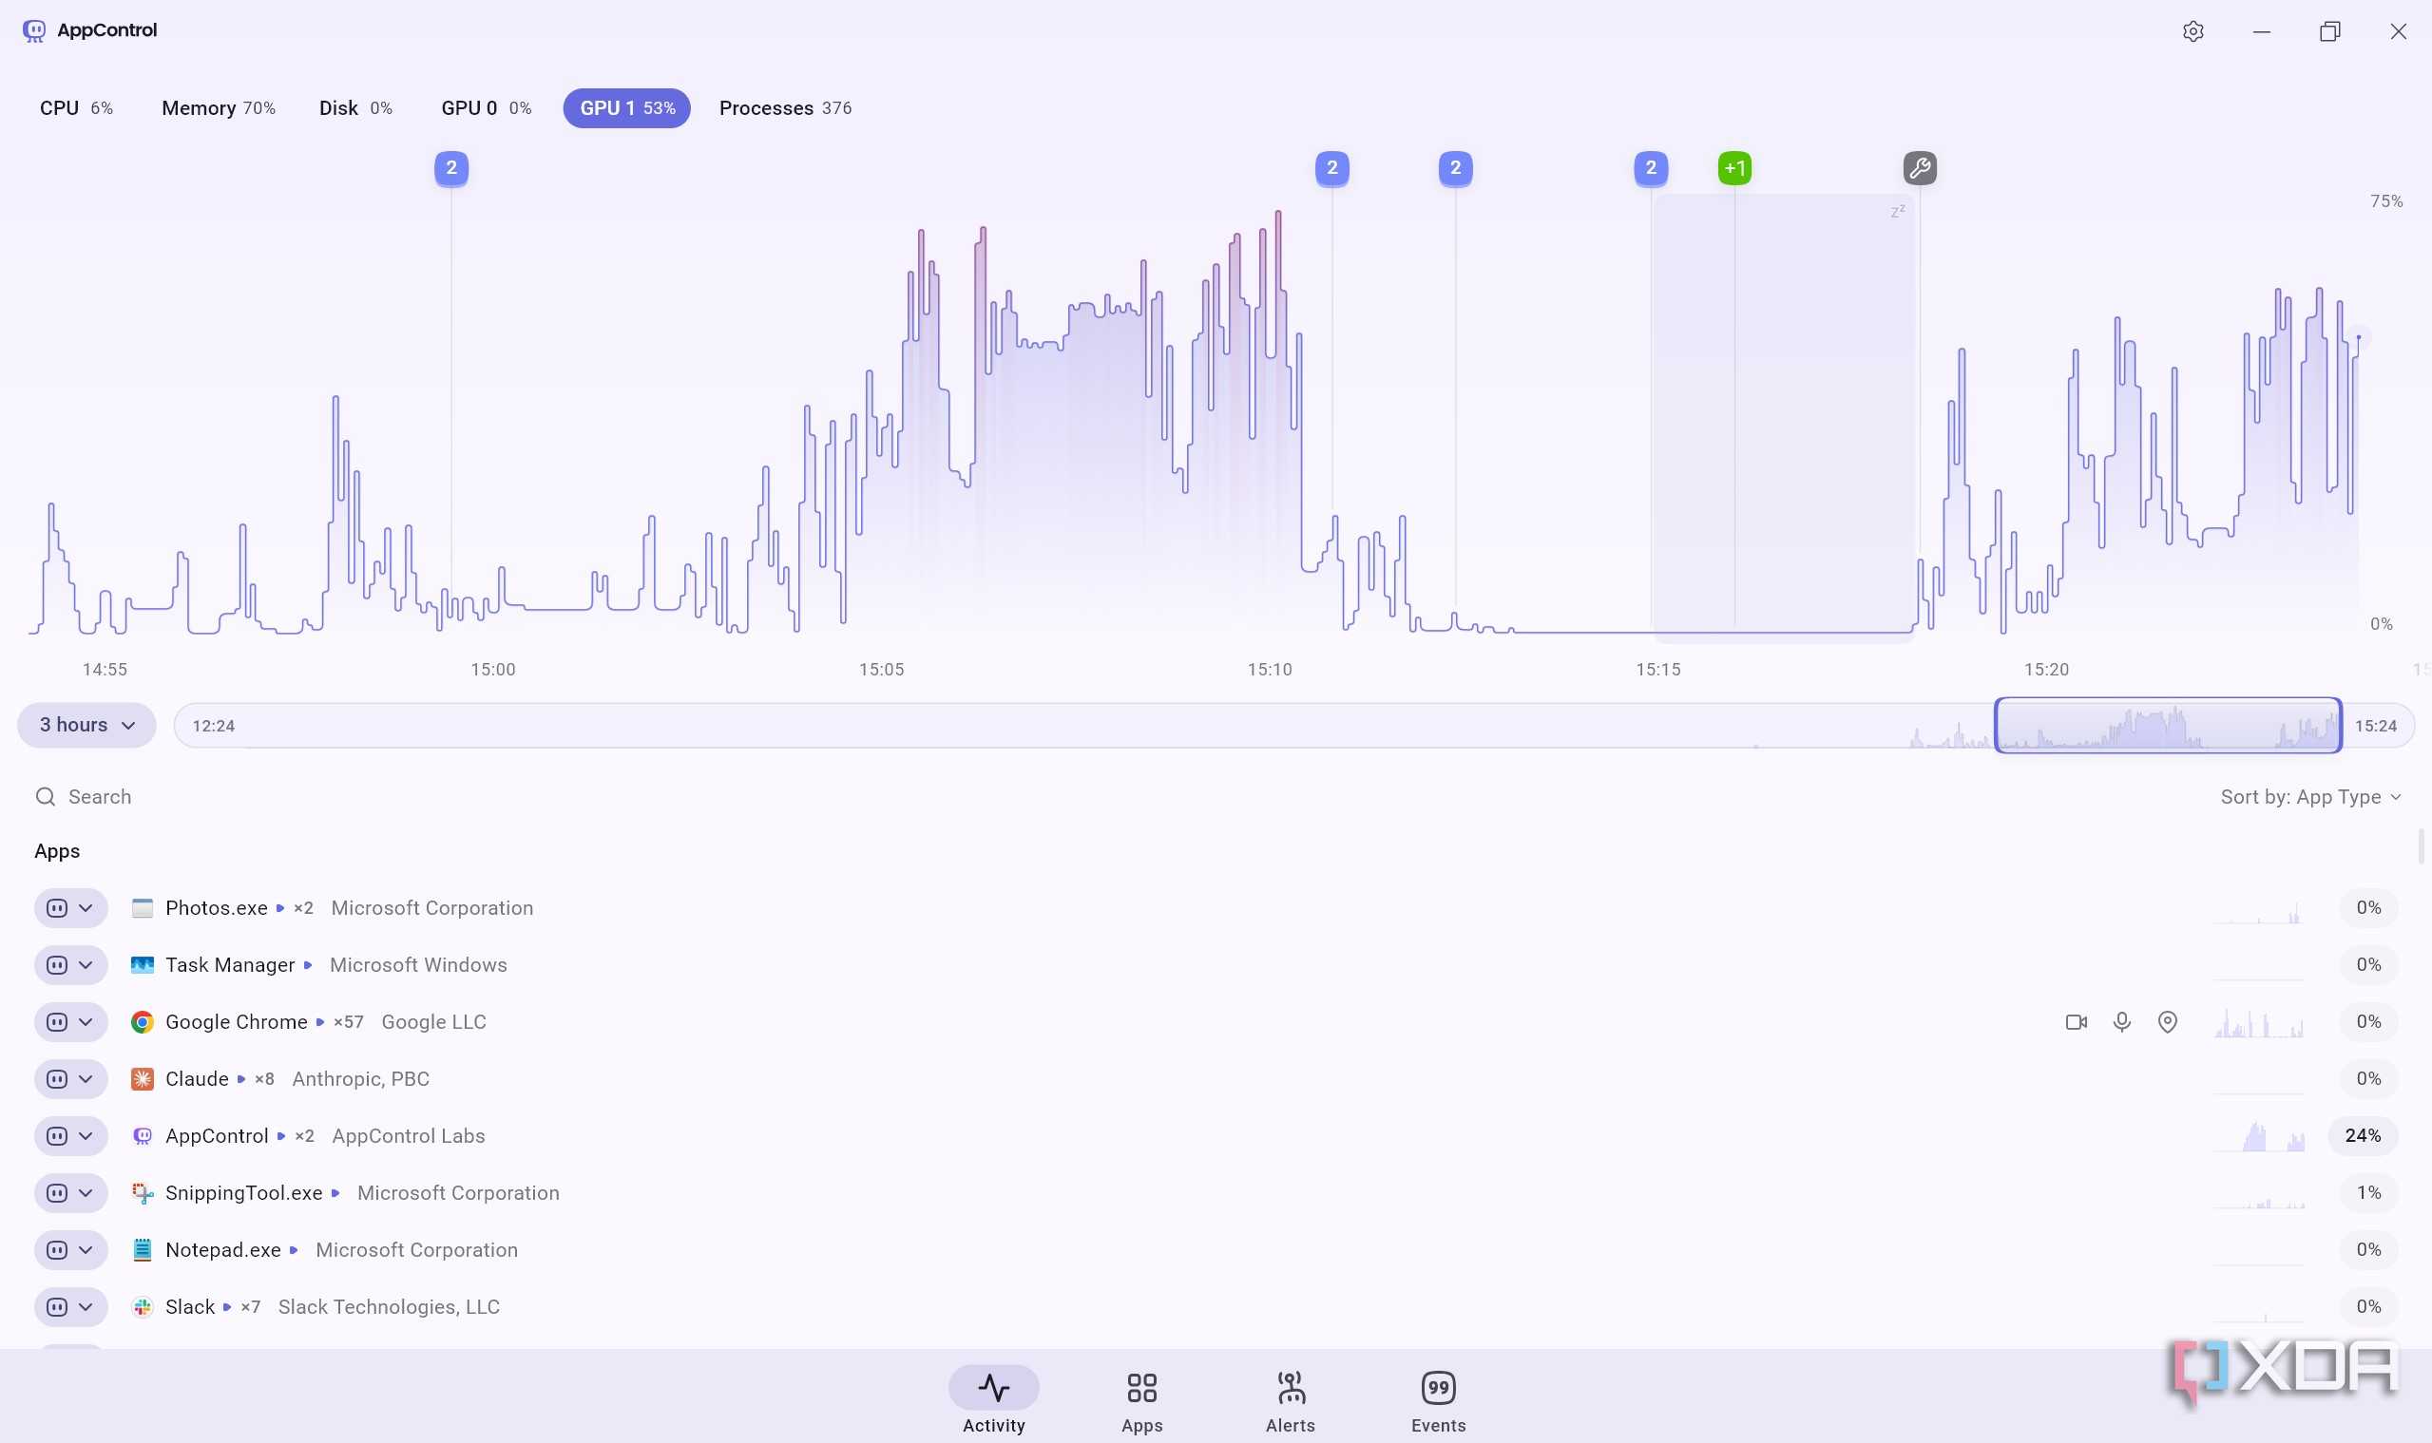Open the Events view in the bottom navigation

point(1439,1400)
